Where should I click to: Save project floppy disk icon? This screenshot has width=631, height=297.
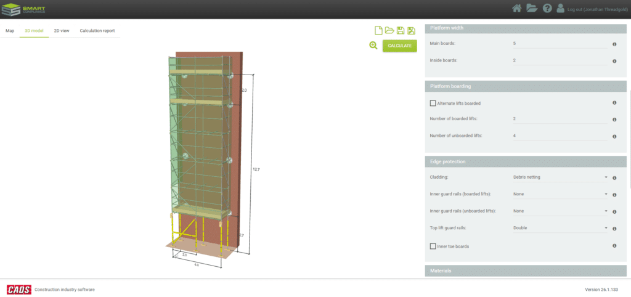(x=400, y=31)
